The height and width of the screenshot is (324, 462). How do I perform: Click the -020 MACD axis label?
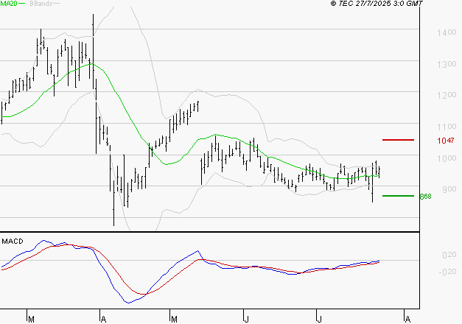coord(447,272)
